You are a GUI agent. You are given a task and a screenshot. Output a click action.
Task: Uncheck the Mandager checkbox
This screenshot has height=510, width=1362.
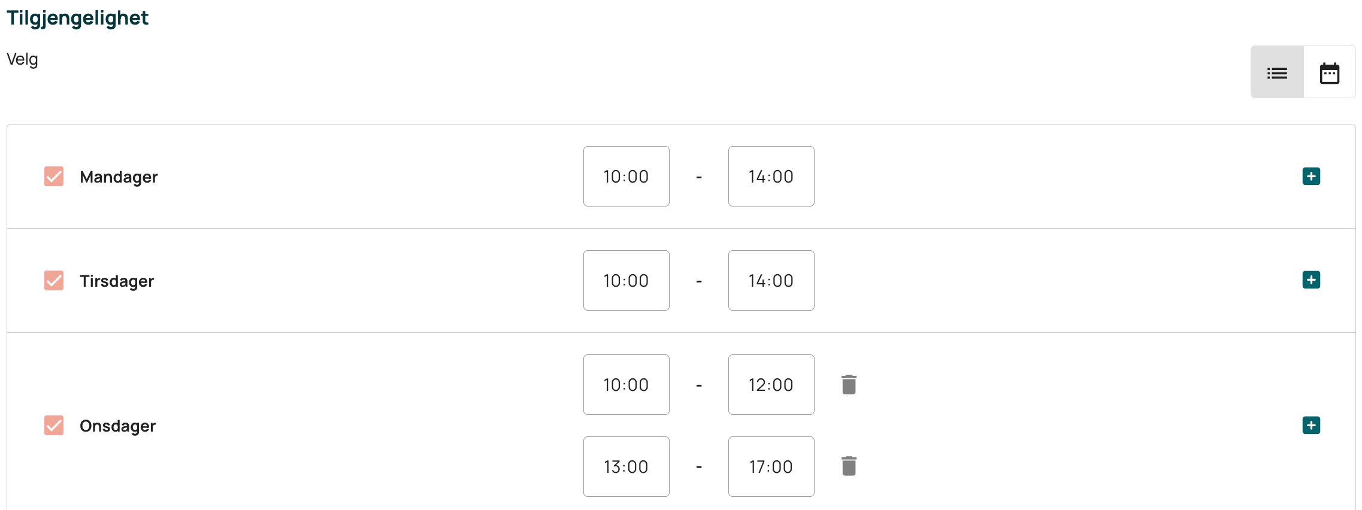point(54,177)
